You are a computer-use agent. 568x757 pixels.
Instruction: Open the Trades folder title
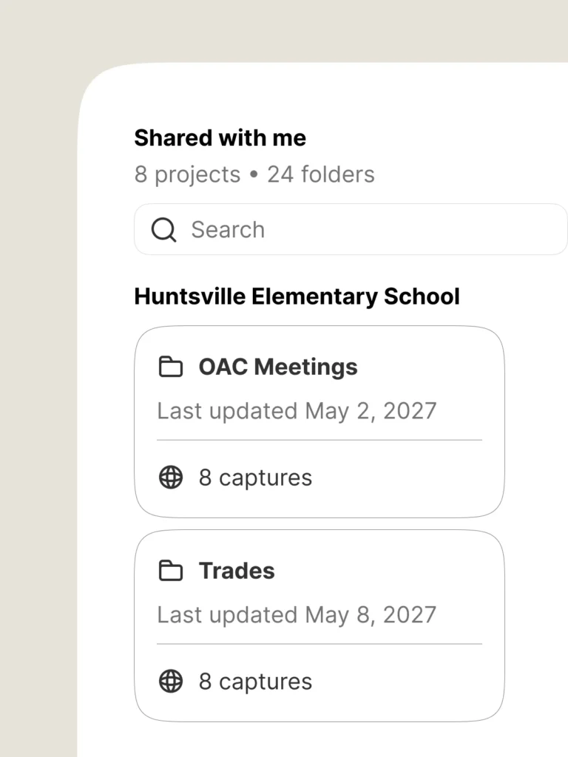point(237,571)
